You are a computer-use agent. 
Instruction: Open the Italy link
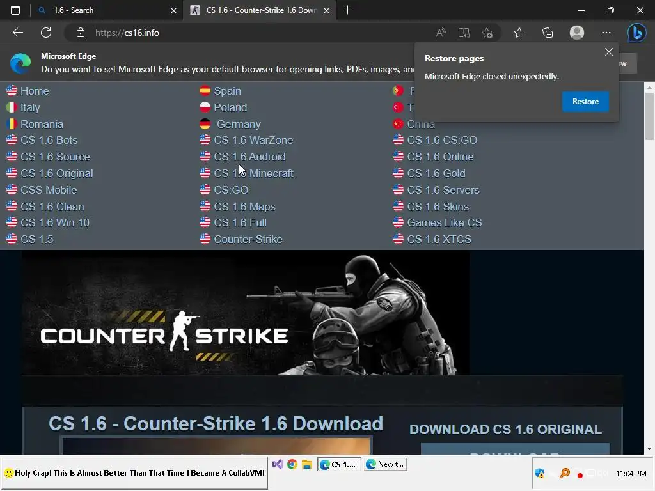[30, 107]
